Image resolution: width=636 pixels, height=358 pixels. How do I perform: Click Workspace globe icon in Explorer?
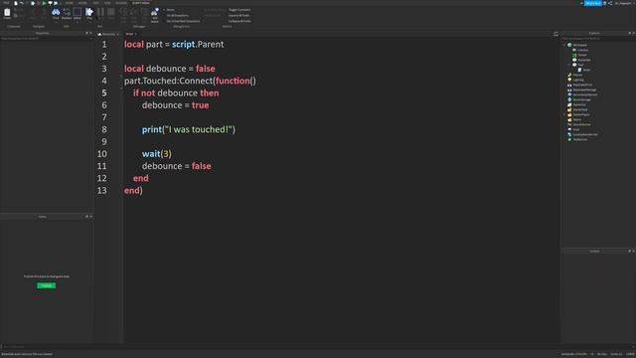[x=569, y=45]
